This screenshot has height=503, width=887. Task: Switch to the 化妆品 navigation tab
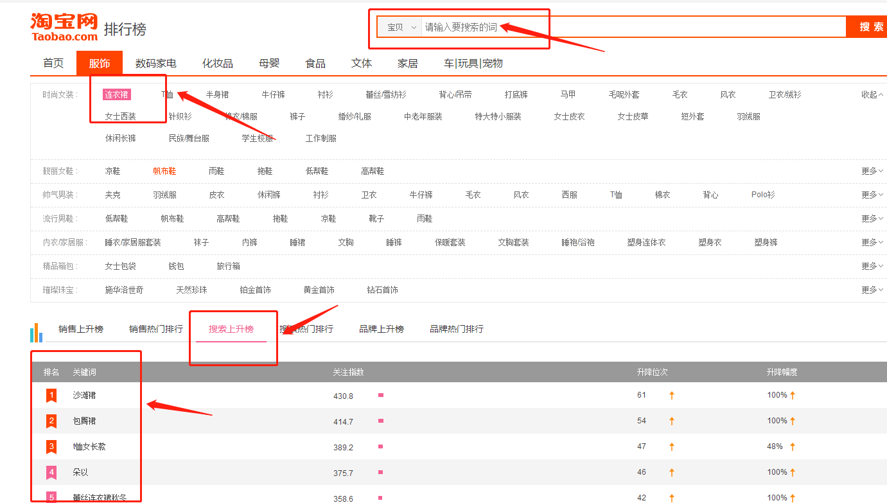click(x=218, y=63)
